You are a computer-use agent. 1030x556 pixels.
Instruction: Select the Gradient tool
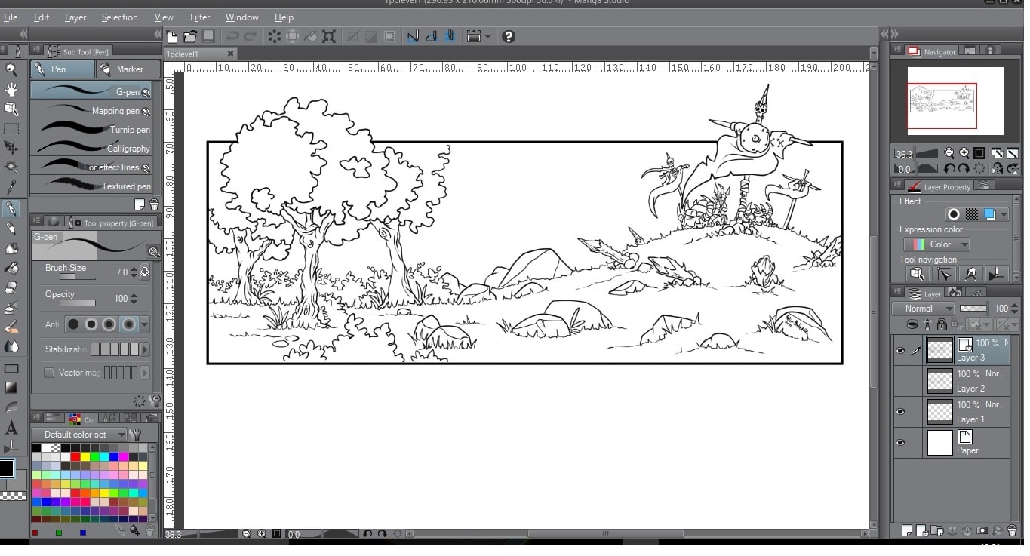[11, 388]
